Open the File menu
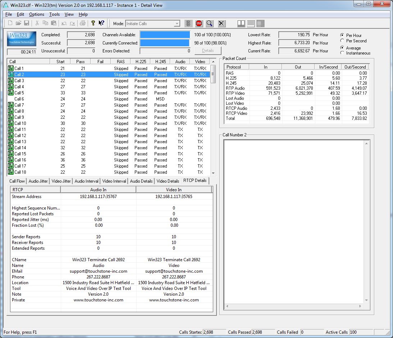Viewport: 393px width, 338px height. pyautogui.click(x=9, y=14)
